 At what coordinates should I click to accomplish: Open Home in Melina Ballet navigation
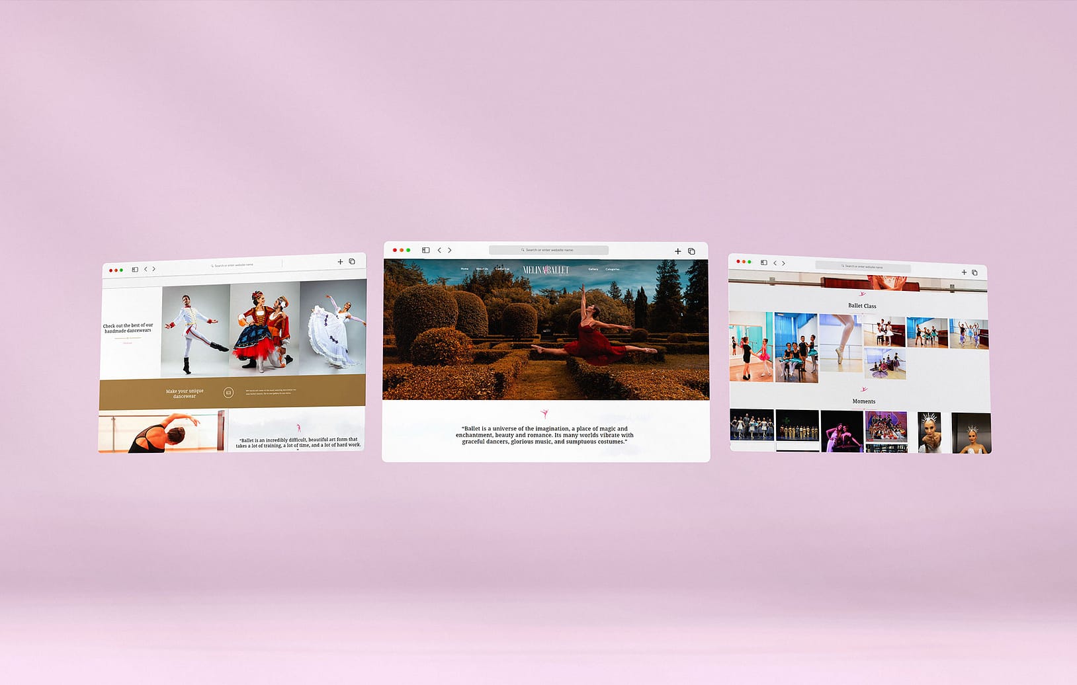coord(464,269)
